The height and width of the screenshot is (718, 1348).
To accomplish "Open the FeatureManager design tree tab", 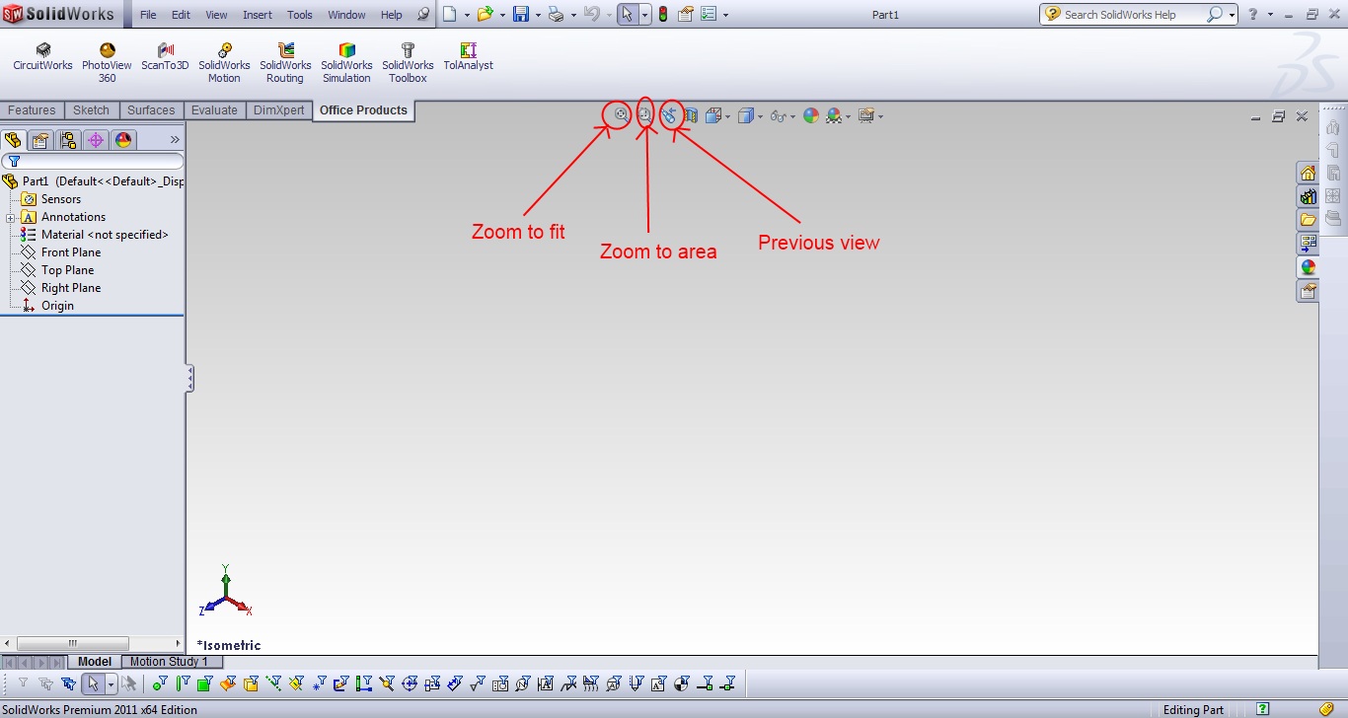I will tap(13, 140).
